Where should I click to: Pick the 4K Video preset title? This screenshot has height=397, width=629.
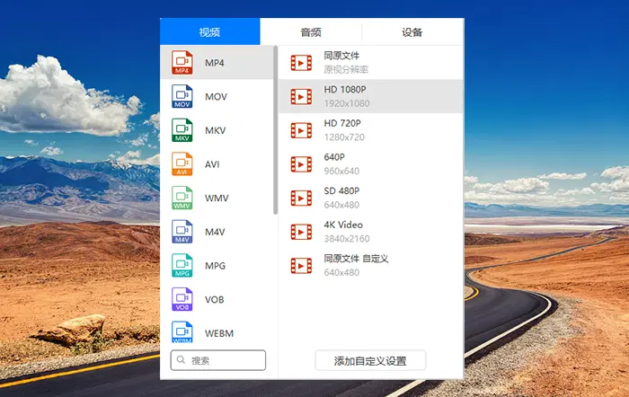(x=343, y=225)
